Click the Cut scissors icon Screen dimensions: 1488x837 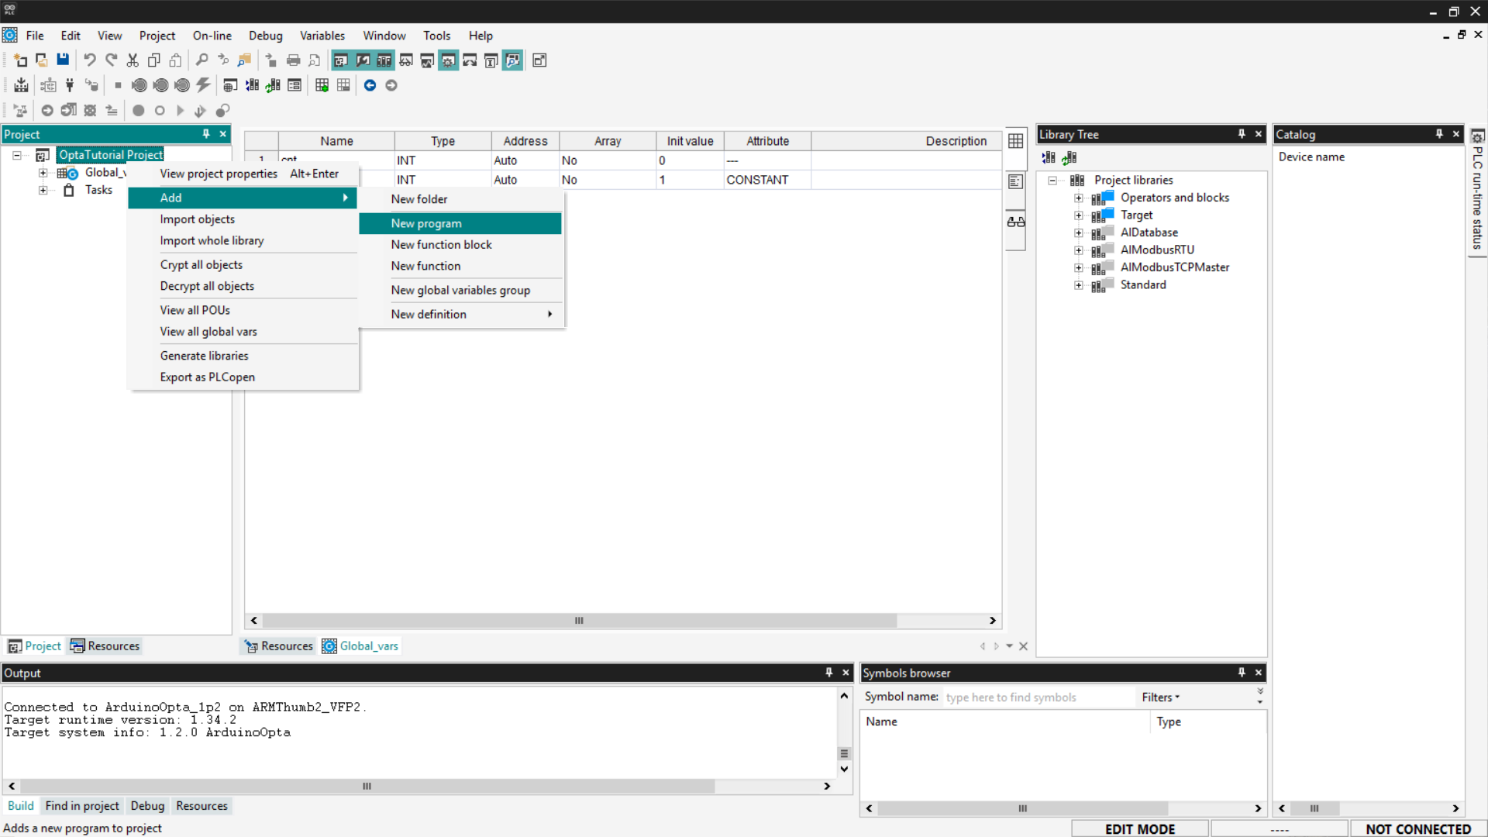[x=133, y=60]
